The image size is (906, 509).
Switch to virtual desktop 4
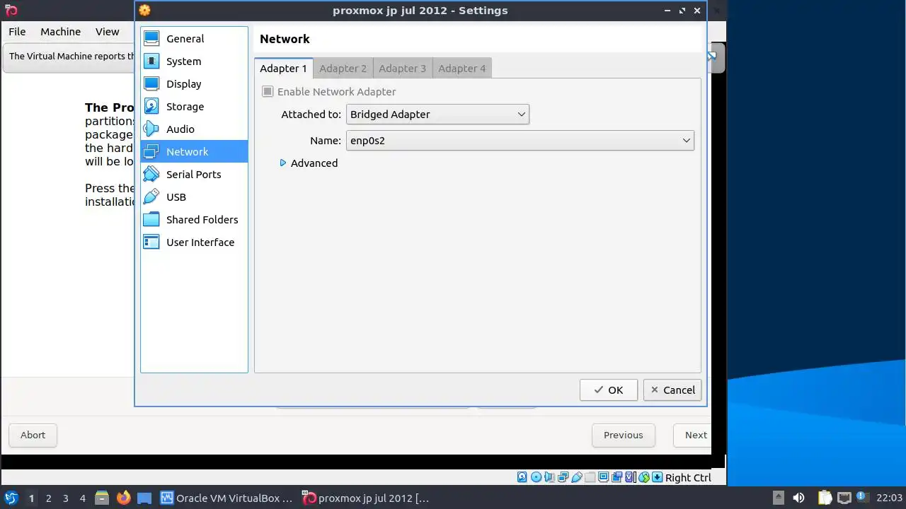pos(82,498)
